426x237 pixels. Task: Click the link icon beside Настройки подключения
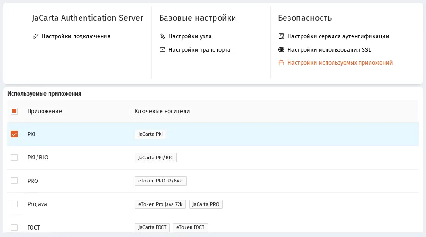coord(35,36)
